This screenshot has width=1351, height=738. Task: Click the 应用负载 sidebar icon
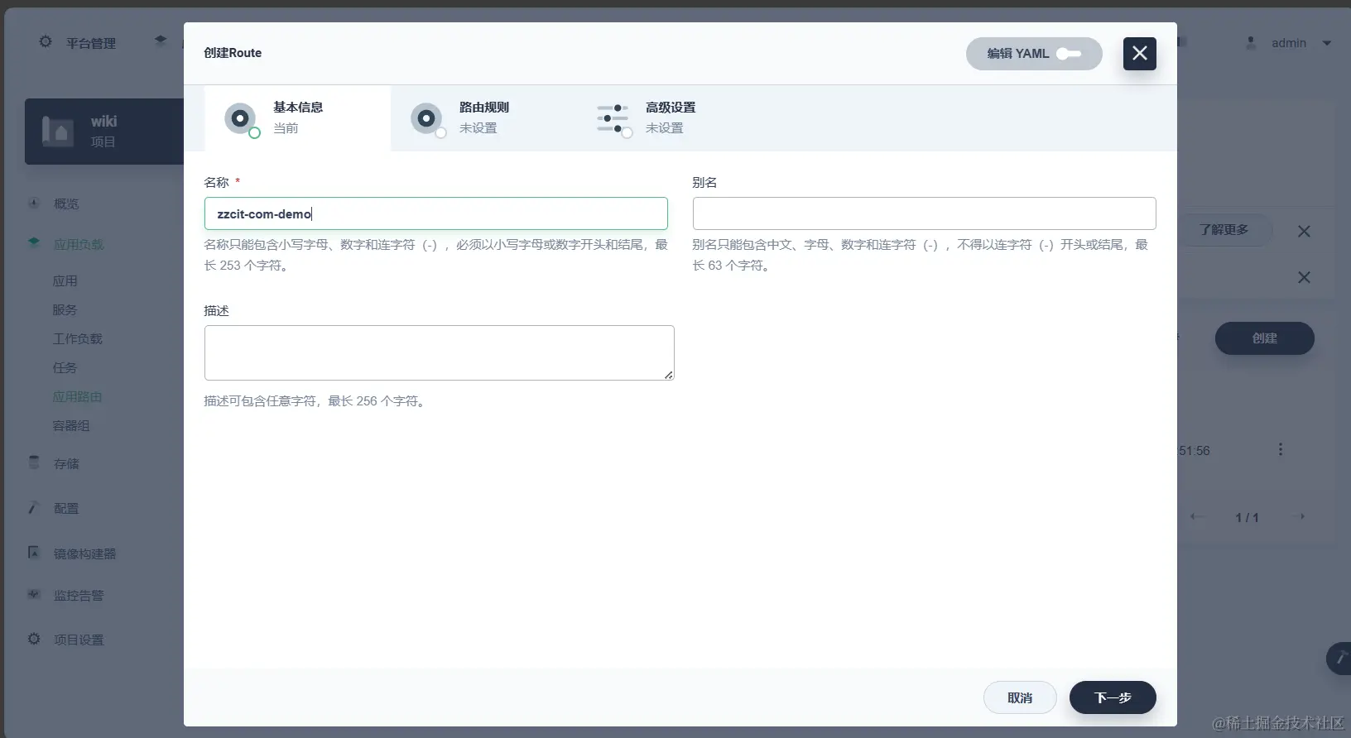click(x=34, y=243)
